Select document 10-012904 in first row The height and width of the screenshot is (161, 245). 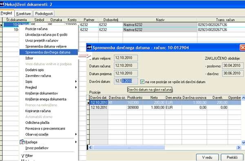pos(16,25)
